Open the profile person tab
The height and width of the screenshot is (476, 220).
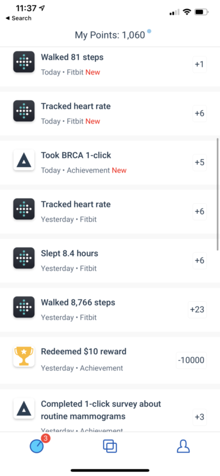pyautogui.click(x=183, y=446)
